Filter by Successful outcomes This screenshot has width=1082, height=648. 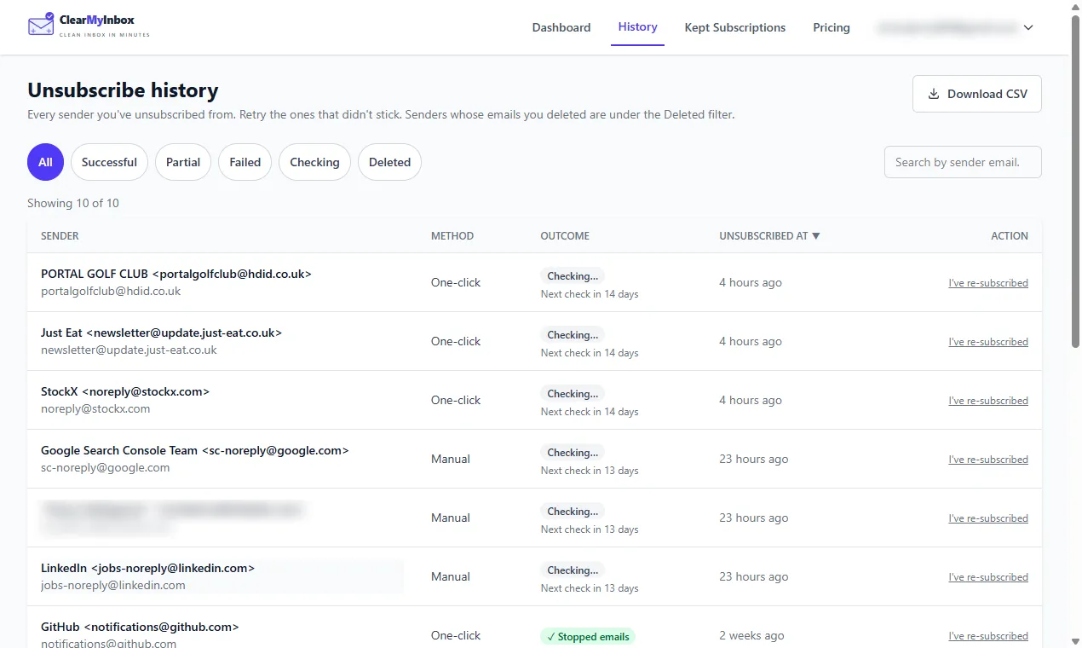(x=109, y=162)
